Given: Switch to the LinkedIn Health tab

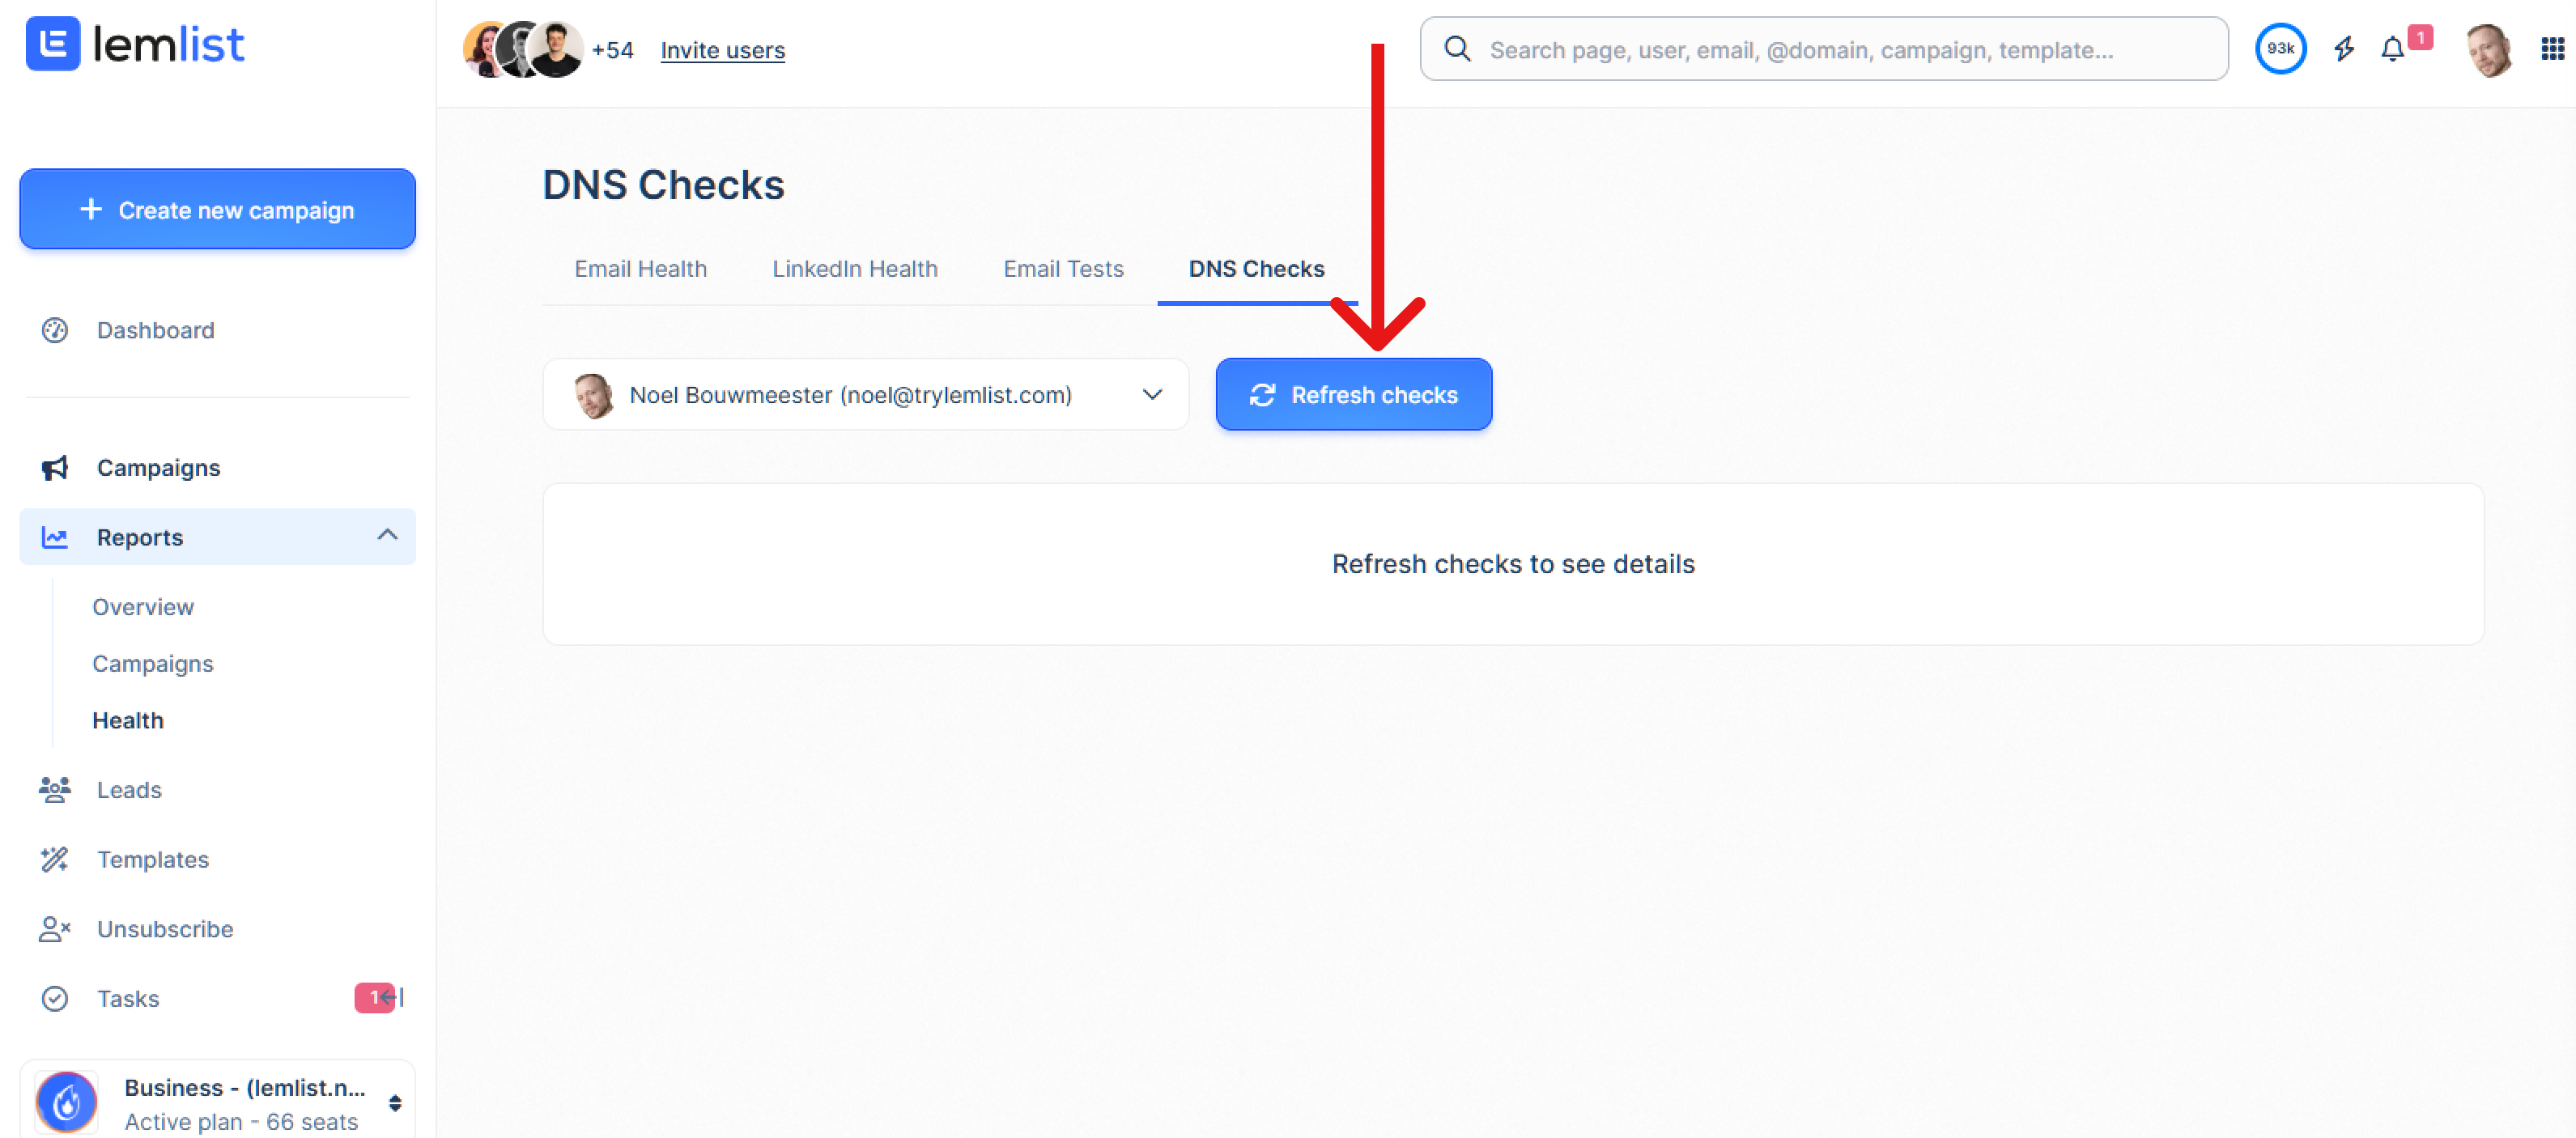Looking at the screenshot, I should pos(854,269).
